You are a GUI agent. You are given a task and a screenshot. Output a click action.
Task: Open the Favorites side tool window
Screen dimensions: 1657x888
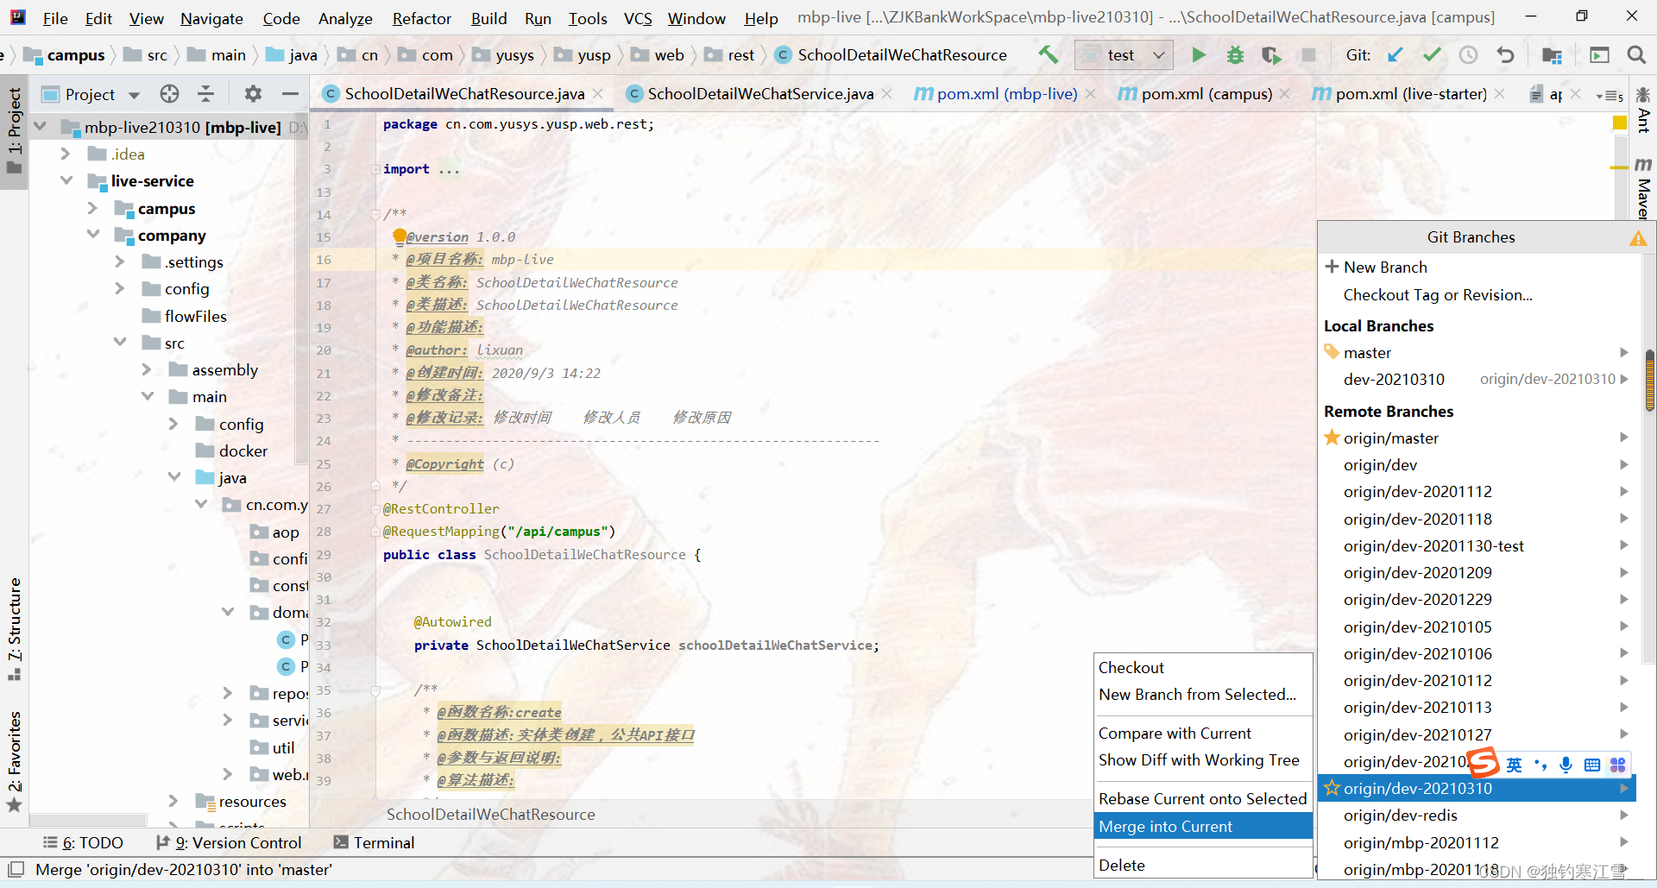click(x=15, y=761)
